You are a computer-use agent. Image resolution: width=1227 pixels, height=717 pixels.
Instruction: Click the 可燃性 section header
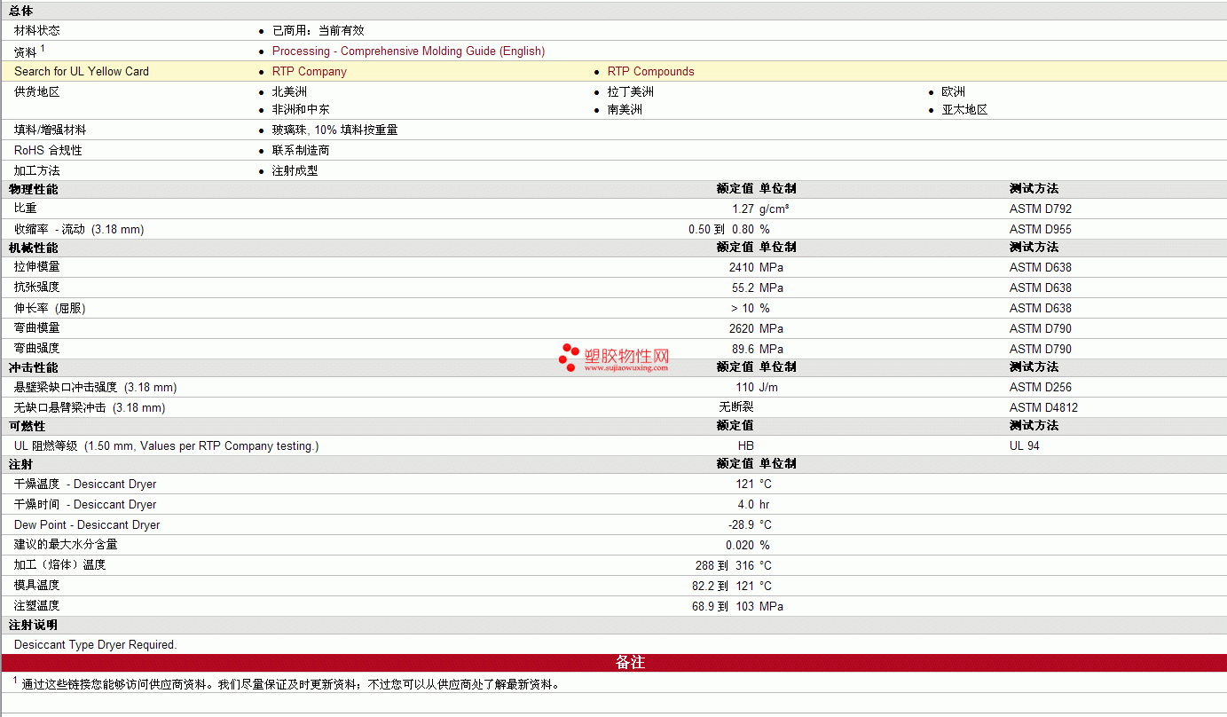(x=27, y=426)
